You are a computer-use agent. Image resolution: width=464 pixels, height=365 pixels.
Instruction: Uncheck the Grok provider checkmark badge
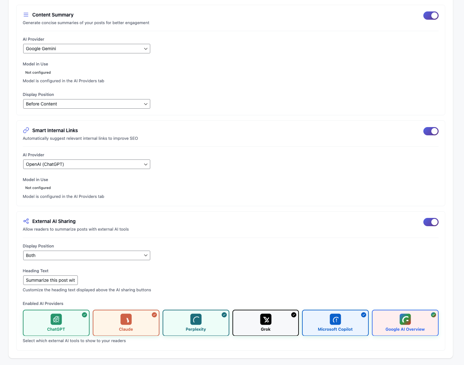pyautogui.click(x=294, y=315)
